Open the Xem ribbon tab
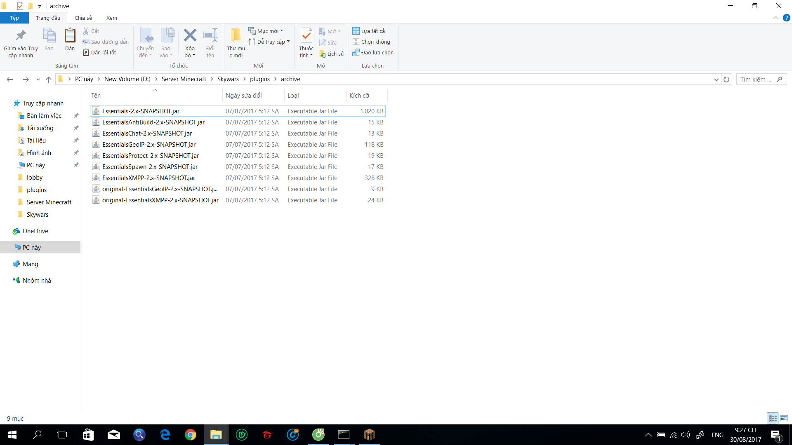Image resolution: width=792 pixels, height=445 pixels. point(111,18)
